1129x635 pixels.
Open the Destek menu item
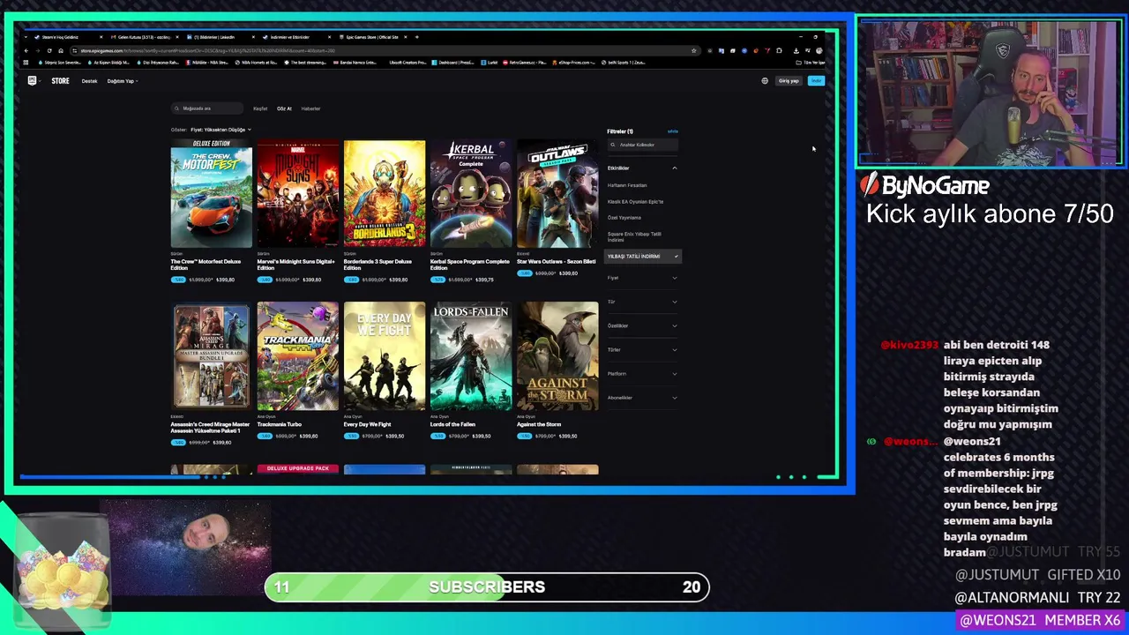point(89,81)
